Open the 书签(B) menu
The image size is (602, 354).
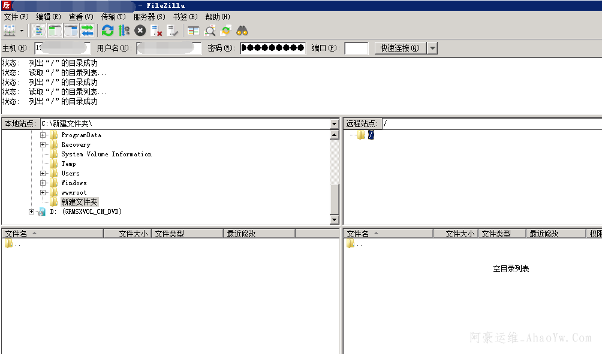185,17
